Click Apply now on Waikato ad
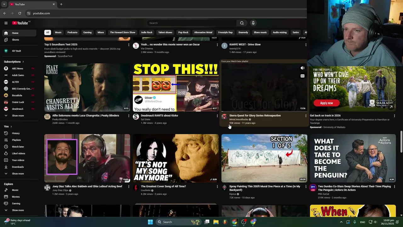This screenshot has width=403, height=227. coord(326,103)
